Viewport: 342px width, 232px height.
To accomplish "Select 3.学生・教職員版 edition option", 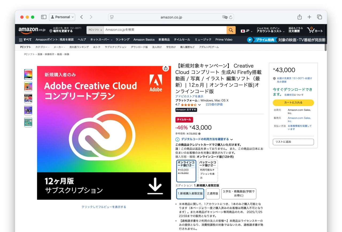I will pos(239,194).
